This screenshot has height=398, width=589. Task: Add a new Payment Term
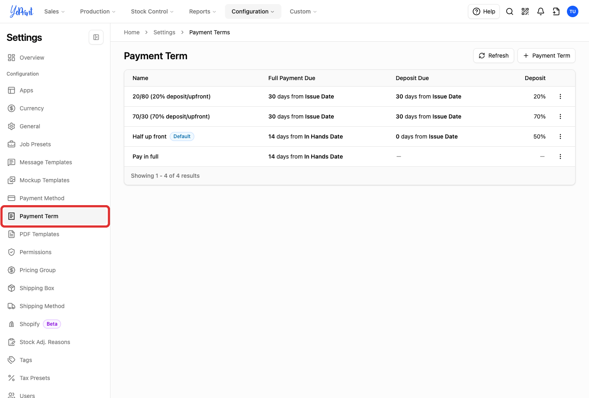(546, 56)
